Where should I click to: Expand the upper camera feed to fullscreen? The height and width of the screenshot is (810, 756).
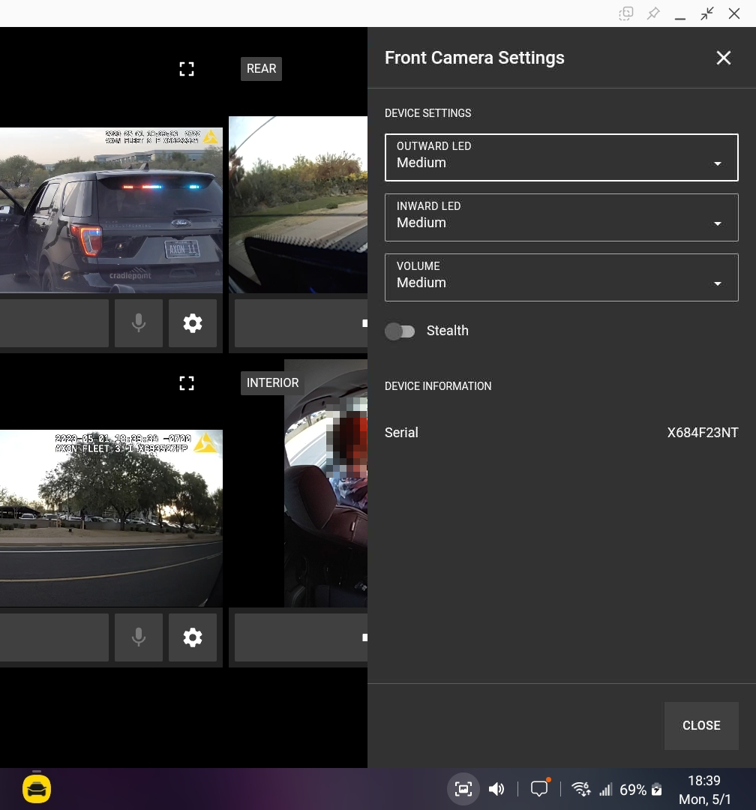(187, 69)
